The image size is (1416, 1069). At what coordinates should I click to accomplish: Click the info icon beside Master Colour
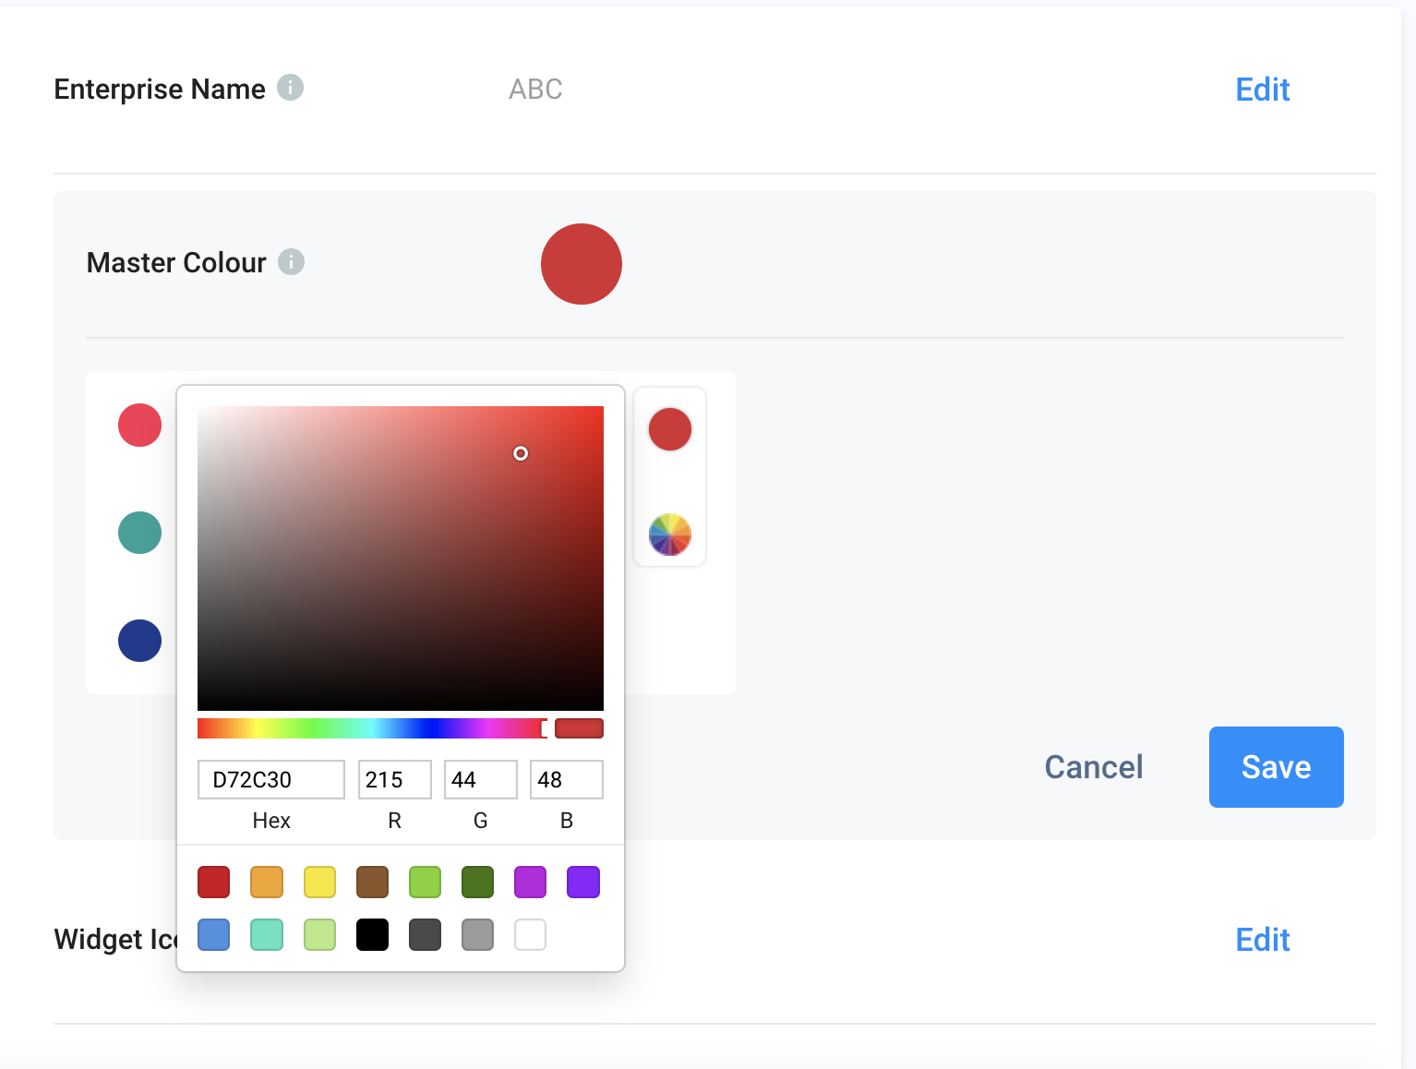click(292, 262)
